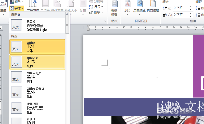Viewport: 204px width, 124px height.
Task: Click the spacing after paragraph icon
Action: (x=198, y=15)
